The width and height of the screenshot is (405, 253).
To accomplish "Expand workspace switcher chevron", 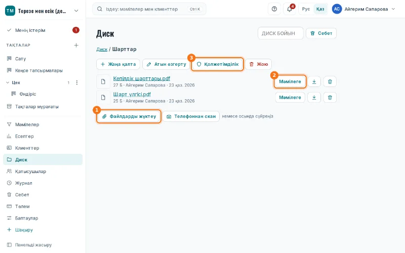I will 76,11.
